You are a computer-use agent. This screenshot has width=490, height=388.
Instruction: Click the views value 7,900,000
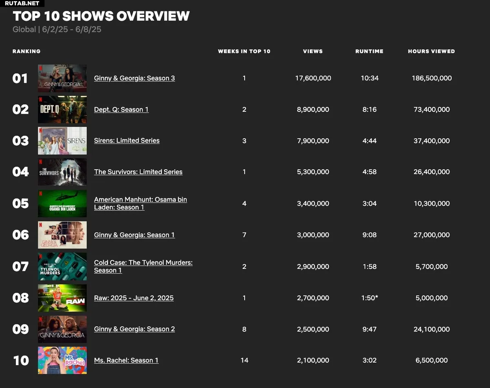coord(313,141)
